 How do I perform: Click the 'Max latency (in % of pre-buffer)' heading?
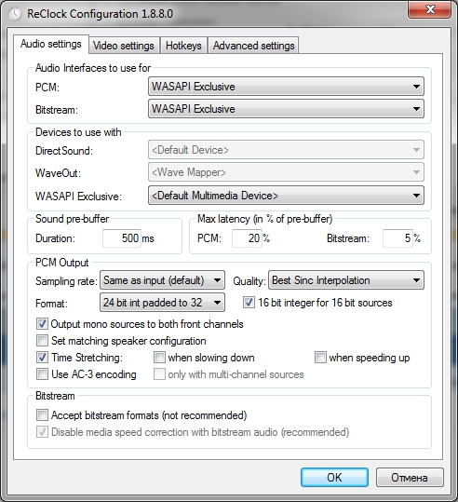265,219
